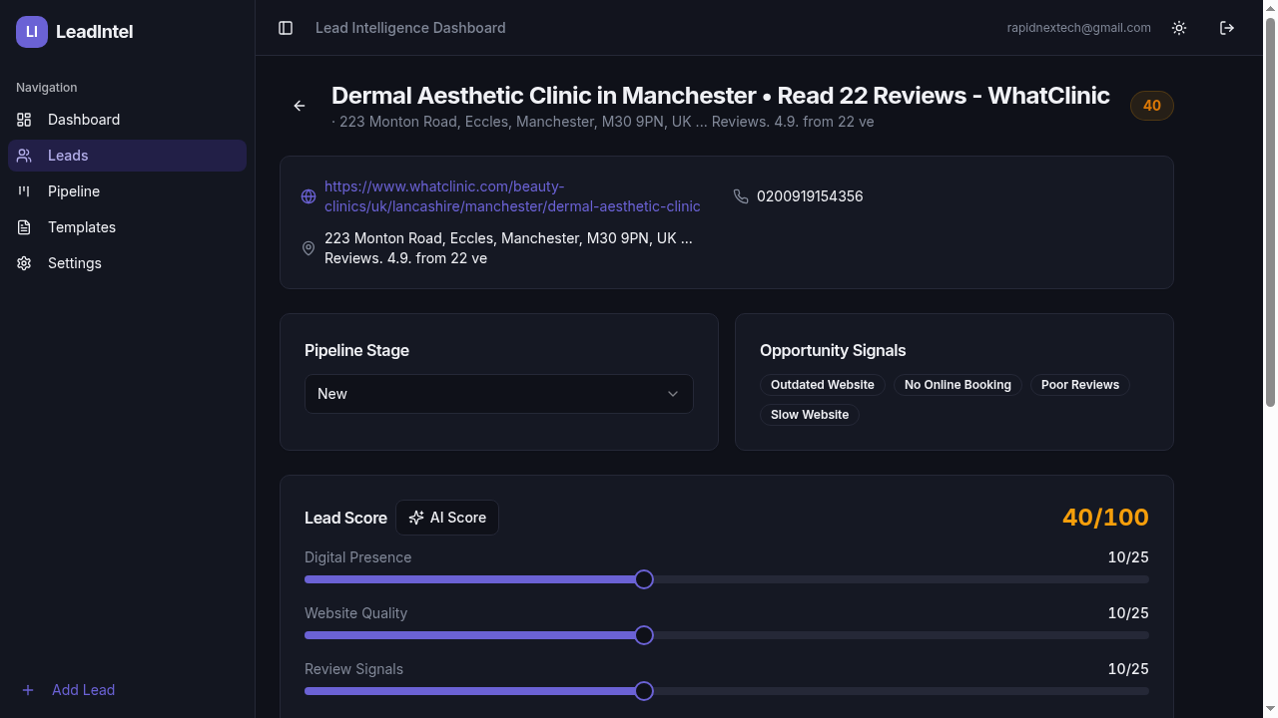The image size is (1278, 718).
Task: Open the Pipeline page
Action: click(x=127, y=191)
